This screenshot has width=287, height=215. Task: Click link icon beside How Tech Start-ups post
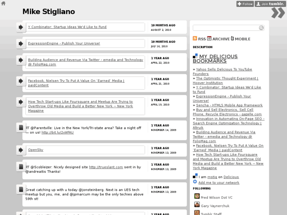[21, 102]
